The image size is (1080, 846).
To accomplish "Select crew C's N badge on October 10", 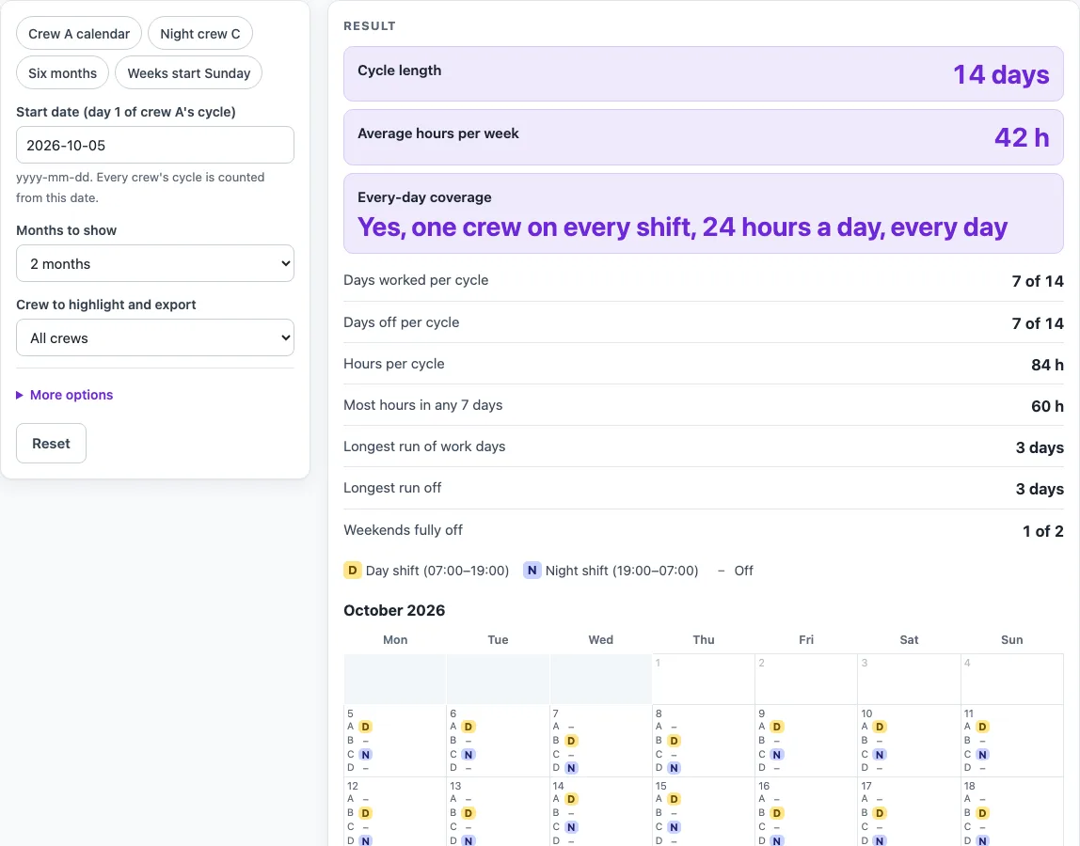I will [880, 755].
